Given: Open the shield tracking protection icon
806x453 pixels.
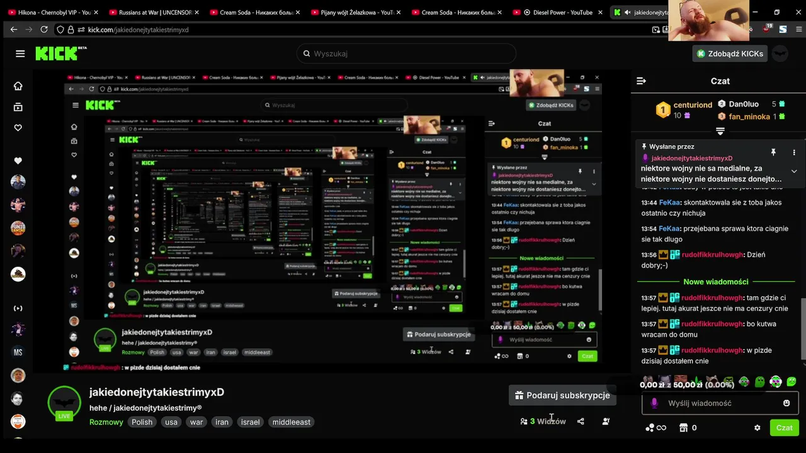Looking at the screenshot, I should click(60, 30).
